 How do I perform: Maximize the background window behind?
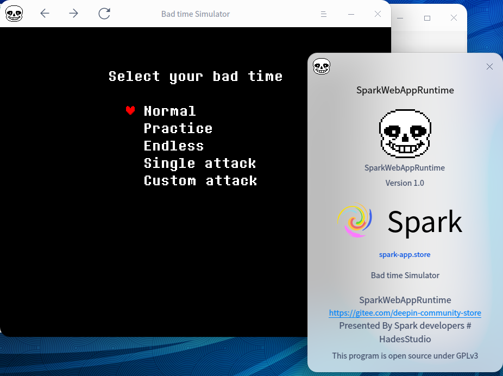pos(427,18)
